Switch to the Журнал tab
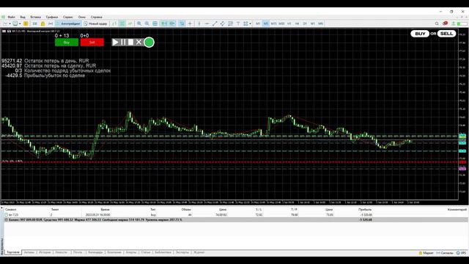The width and height of the screenshot is (469, 264). tap(199, 252)
